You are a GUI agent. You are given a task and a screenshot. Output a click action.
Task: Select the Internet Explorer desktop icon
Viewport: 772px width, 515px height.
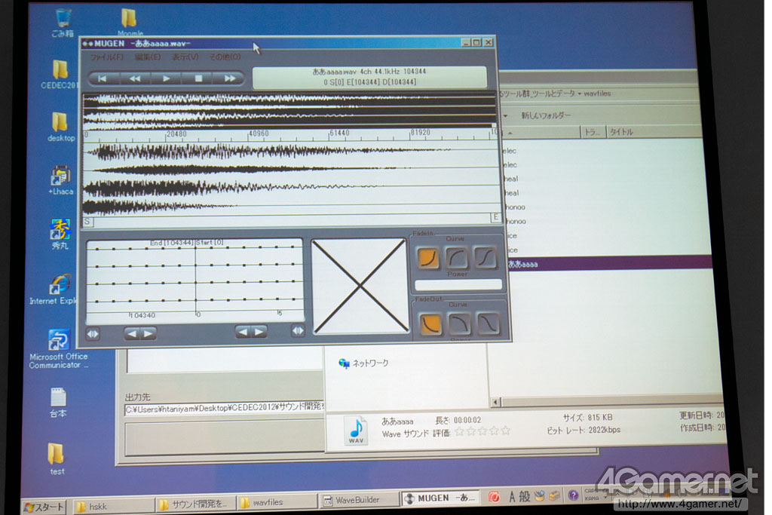54,290
